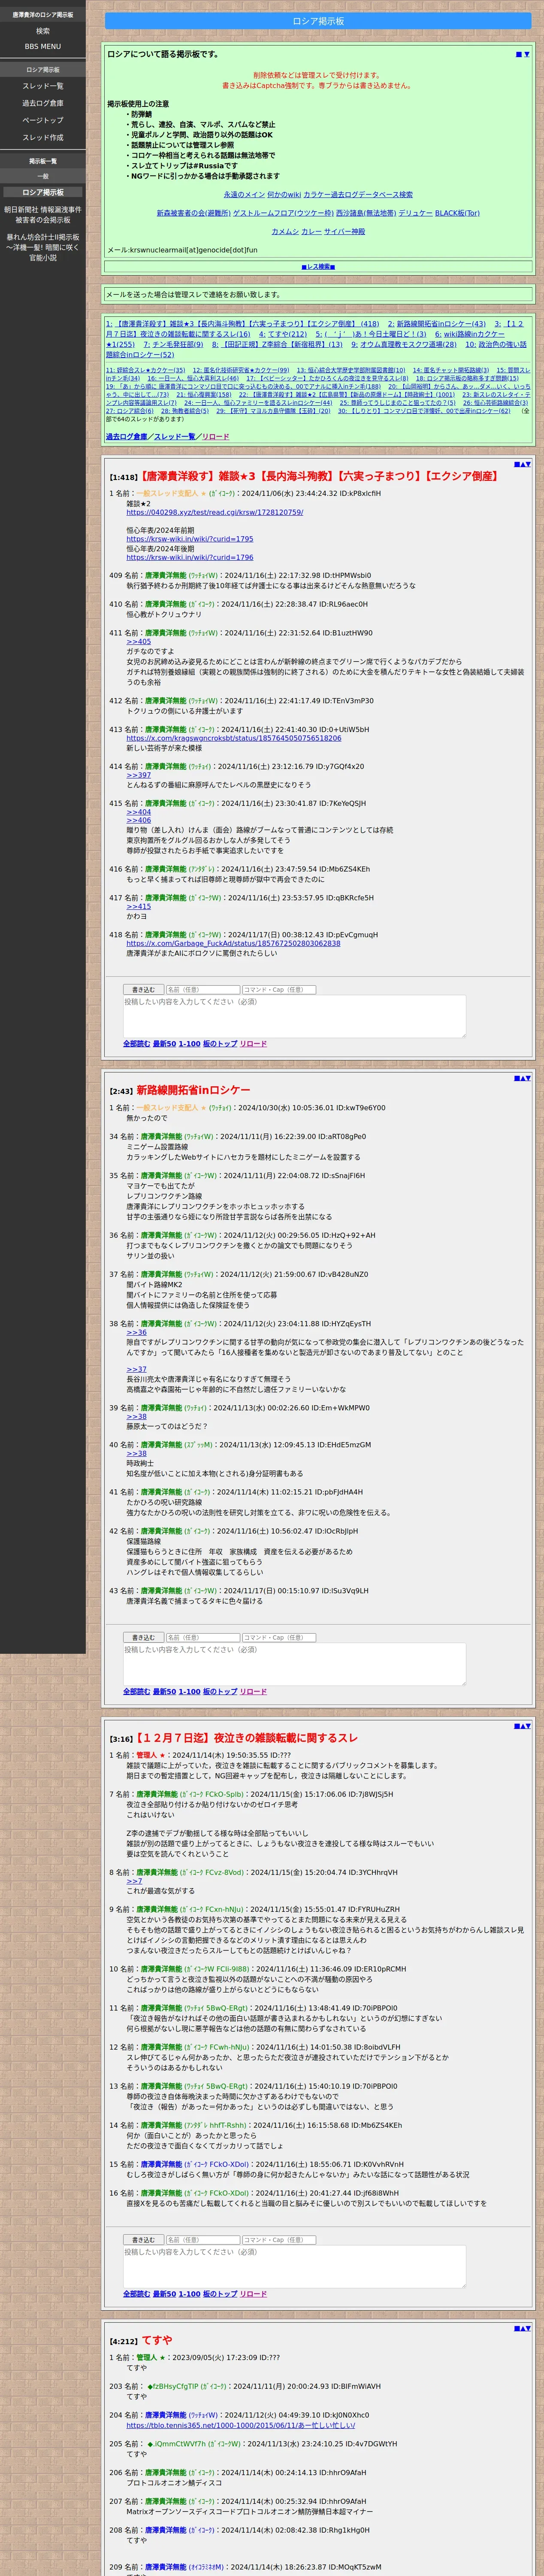Click ▲ icon in 夜泣きの雑談転載 thread

coord(522,1726)
